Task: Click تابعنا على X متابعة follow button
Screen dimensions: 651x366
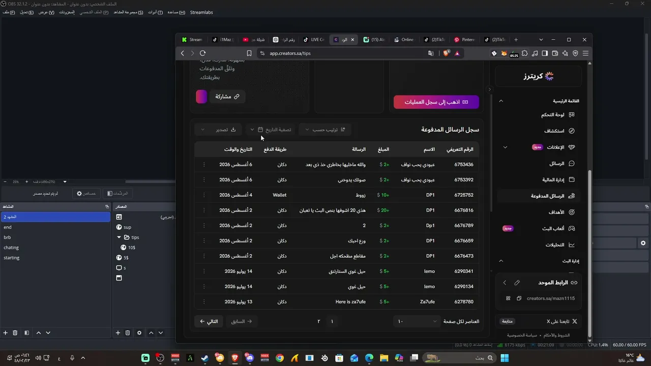Action: pos(508,321)
